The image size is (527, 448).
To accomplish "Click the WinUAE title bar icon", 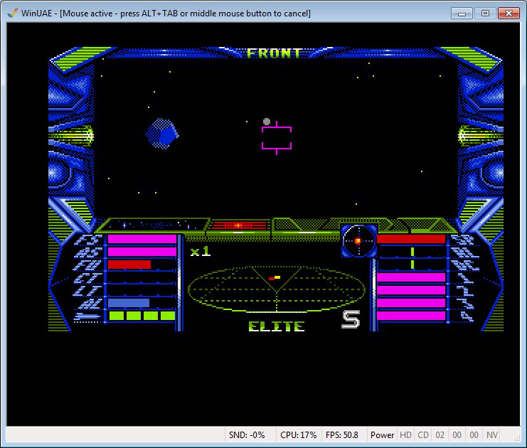I will [12, 13].
